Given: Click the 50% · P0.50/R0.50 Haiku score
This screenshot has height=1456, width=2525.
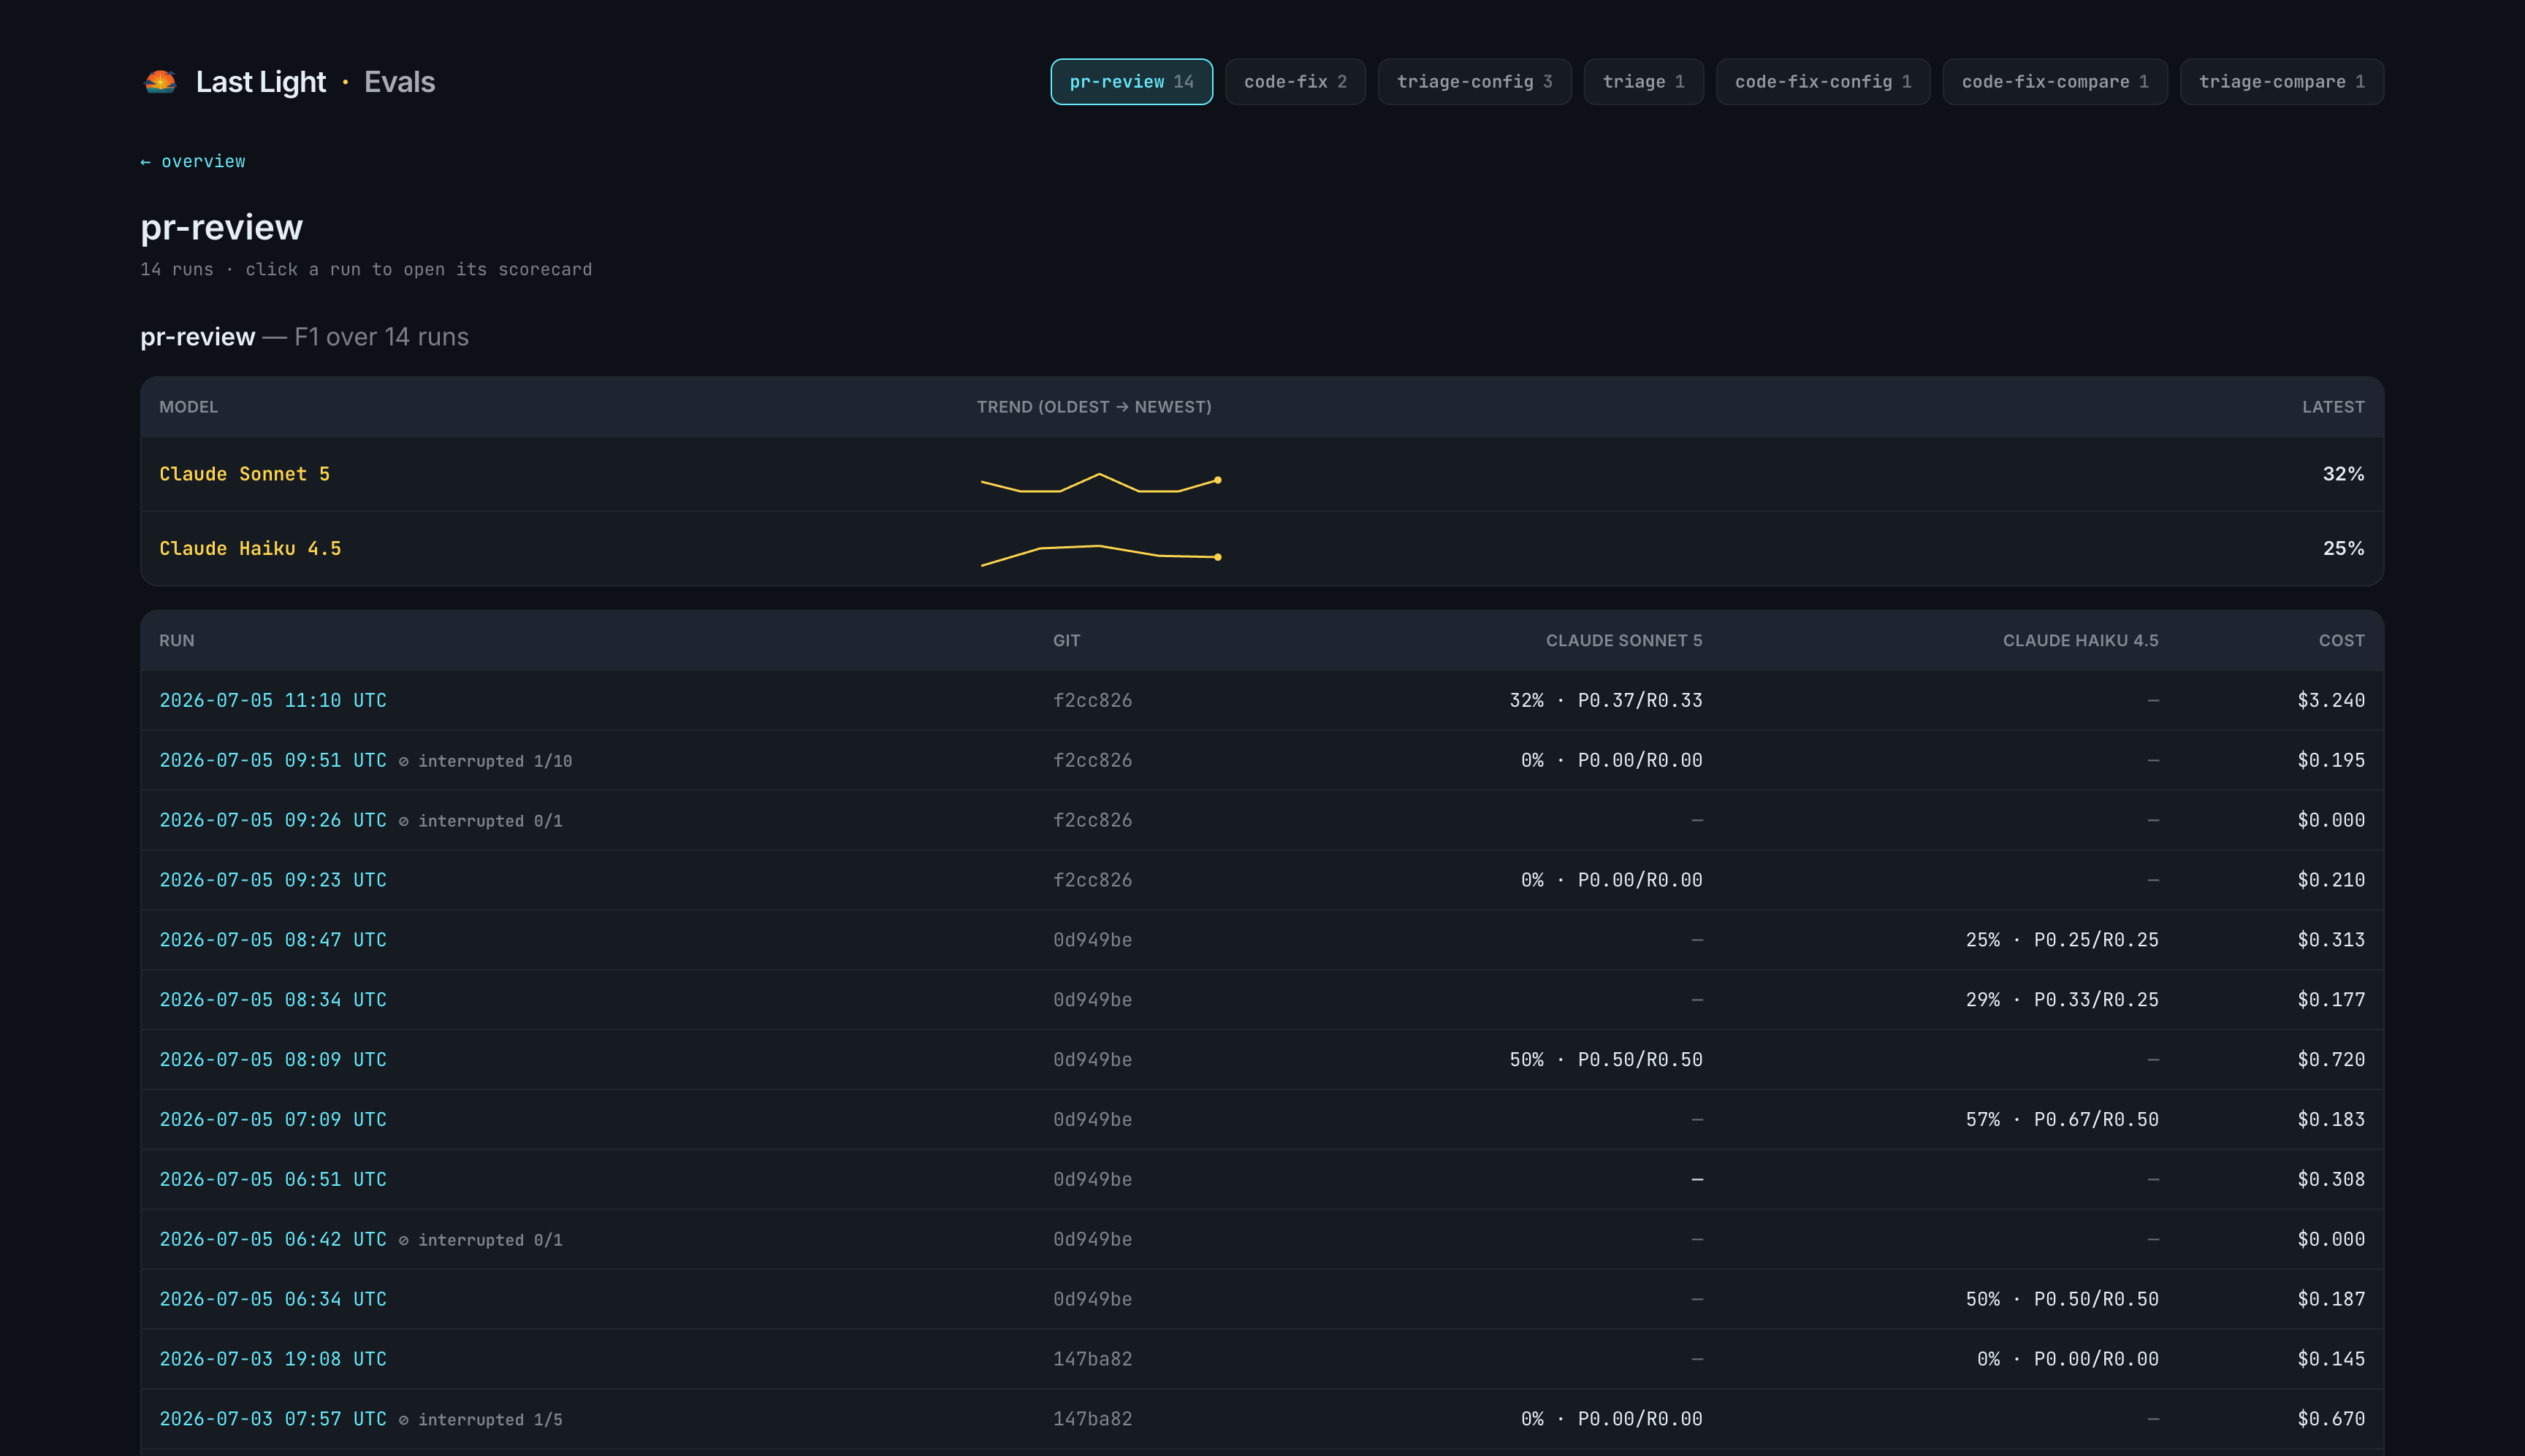Looking at the screenshot, I should 2062,1300.
